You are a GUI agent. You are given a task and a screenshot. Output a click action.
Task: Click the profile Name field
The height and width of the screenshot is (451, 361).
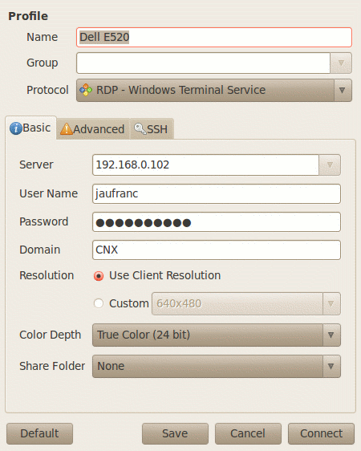click(214, 38)
